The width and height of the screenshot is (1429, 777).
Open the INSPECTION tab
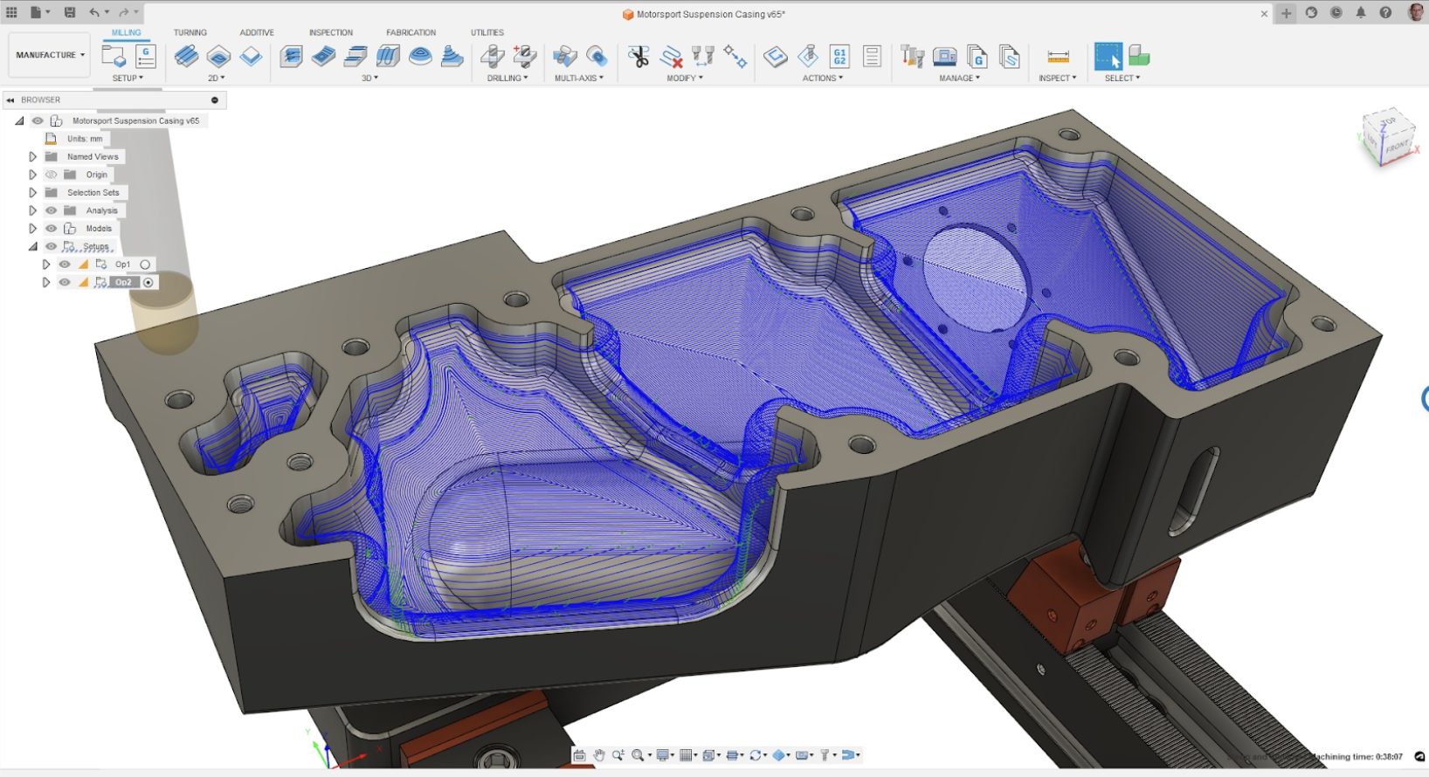pyautogui.click(x=330, y=32)
